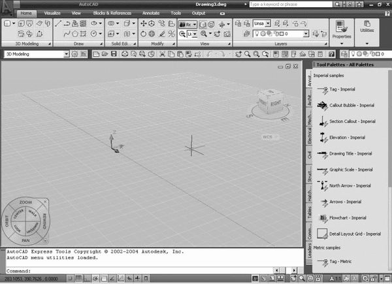Screen dimensions: 392x284
Task: Click the Rotate tool in Modify panel
Action: pyautogui.click(x=143, y=34)
